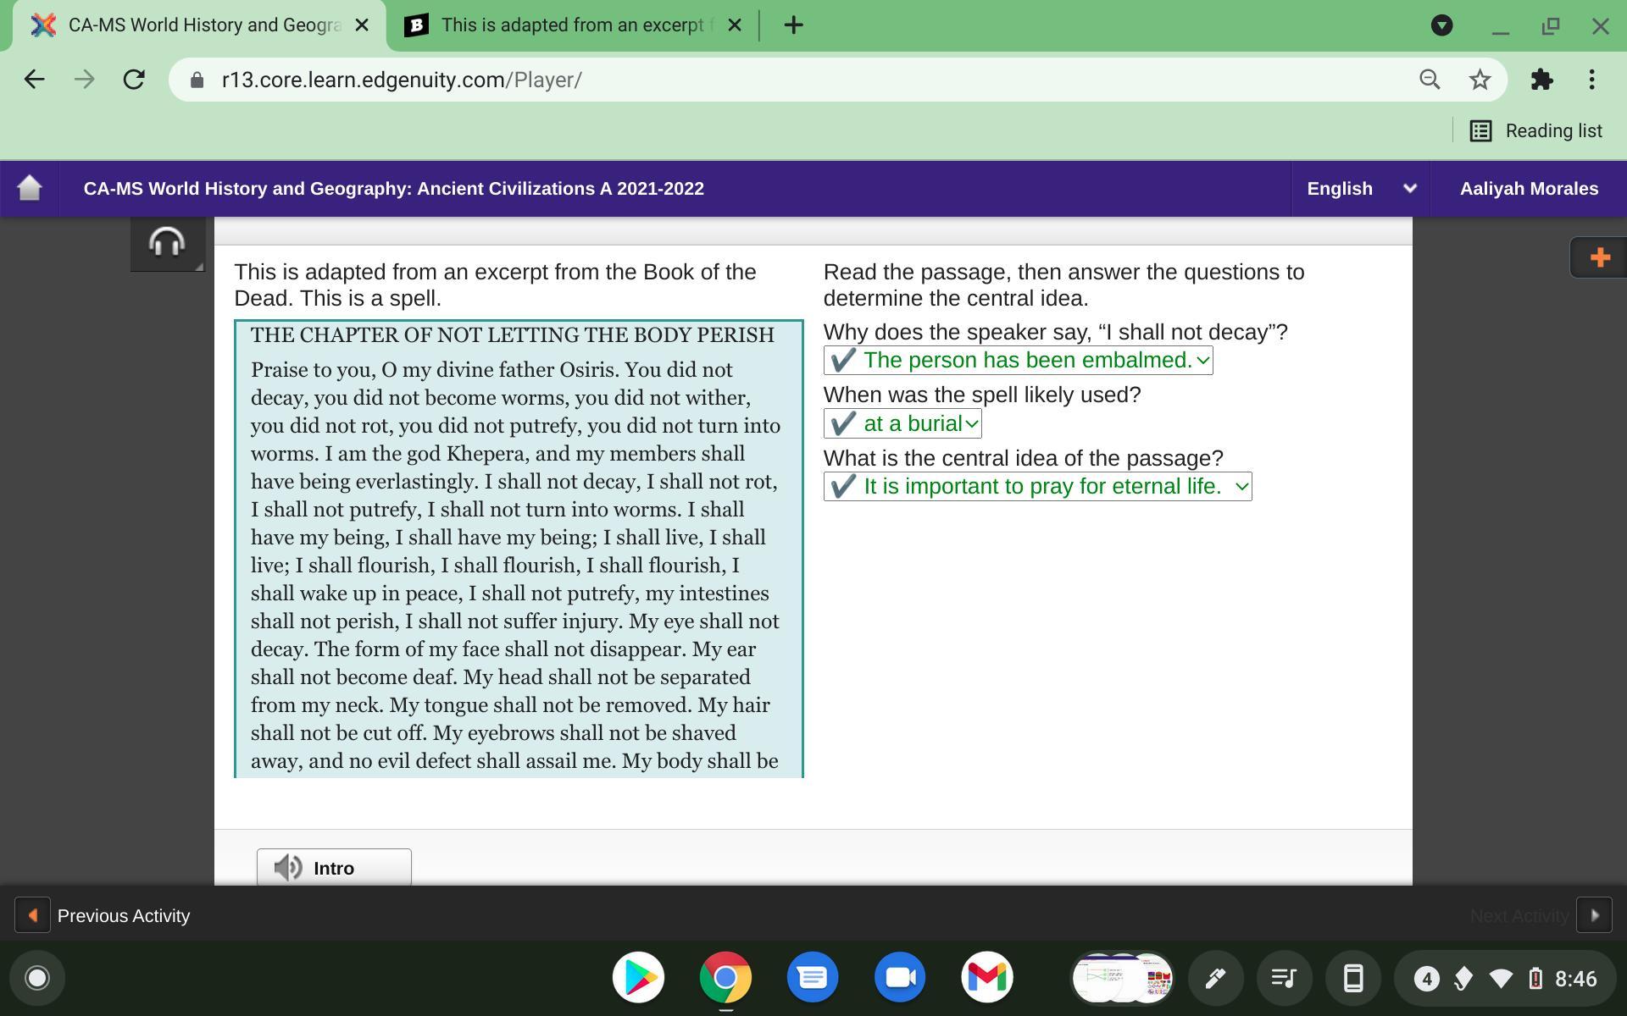
Task: Bookmark this page with star icon
Action: [1480, 80]
